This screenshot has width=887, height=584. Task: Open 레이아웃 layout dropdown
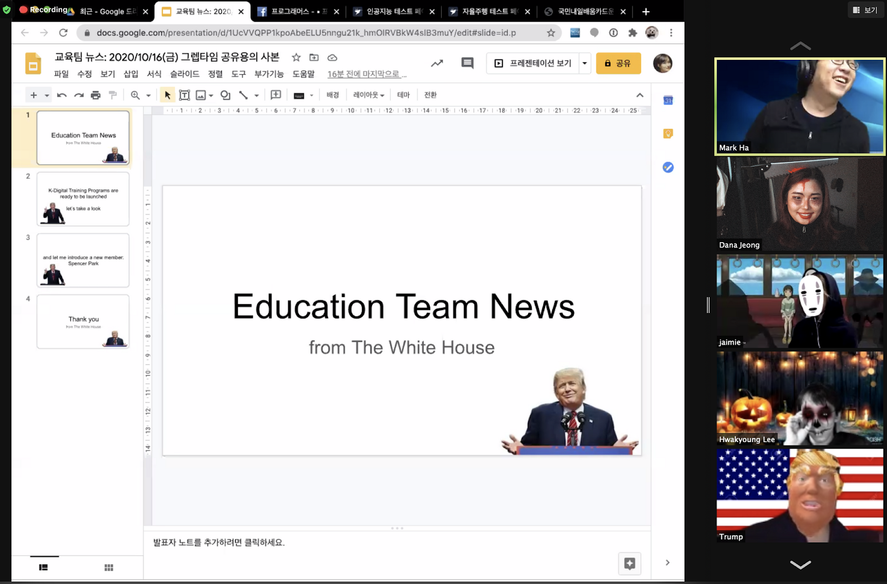[x=369, y=95]
